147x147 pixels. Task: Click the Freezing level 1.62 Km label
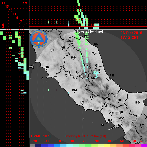pyautogui.click(x=85, y=136)
